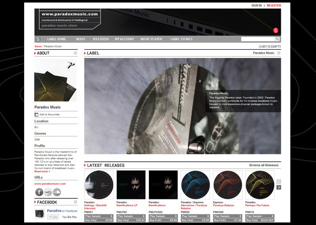The width and height of the screenshot is (316, 225).
Task: Buy Vinyl for PM020 at £5.99
Action: click(195, 220)
